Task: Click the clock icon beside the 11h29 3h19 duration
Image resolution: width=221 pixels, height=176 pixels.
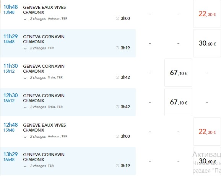Action: click(117, 48)
